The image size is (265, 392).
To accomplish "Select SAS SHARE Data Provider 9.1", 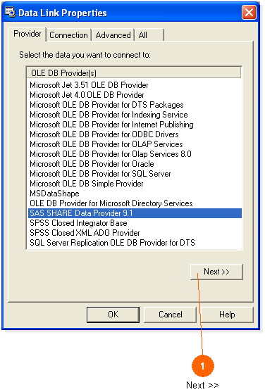I will click(135, 213).
